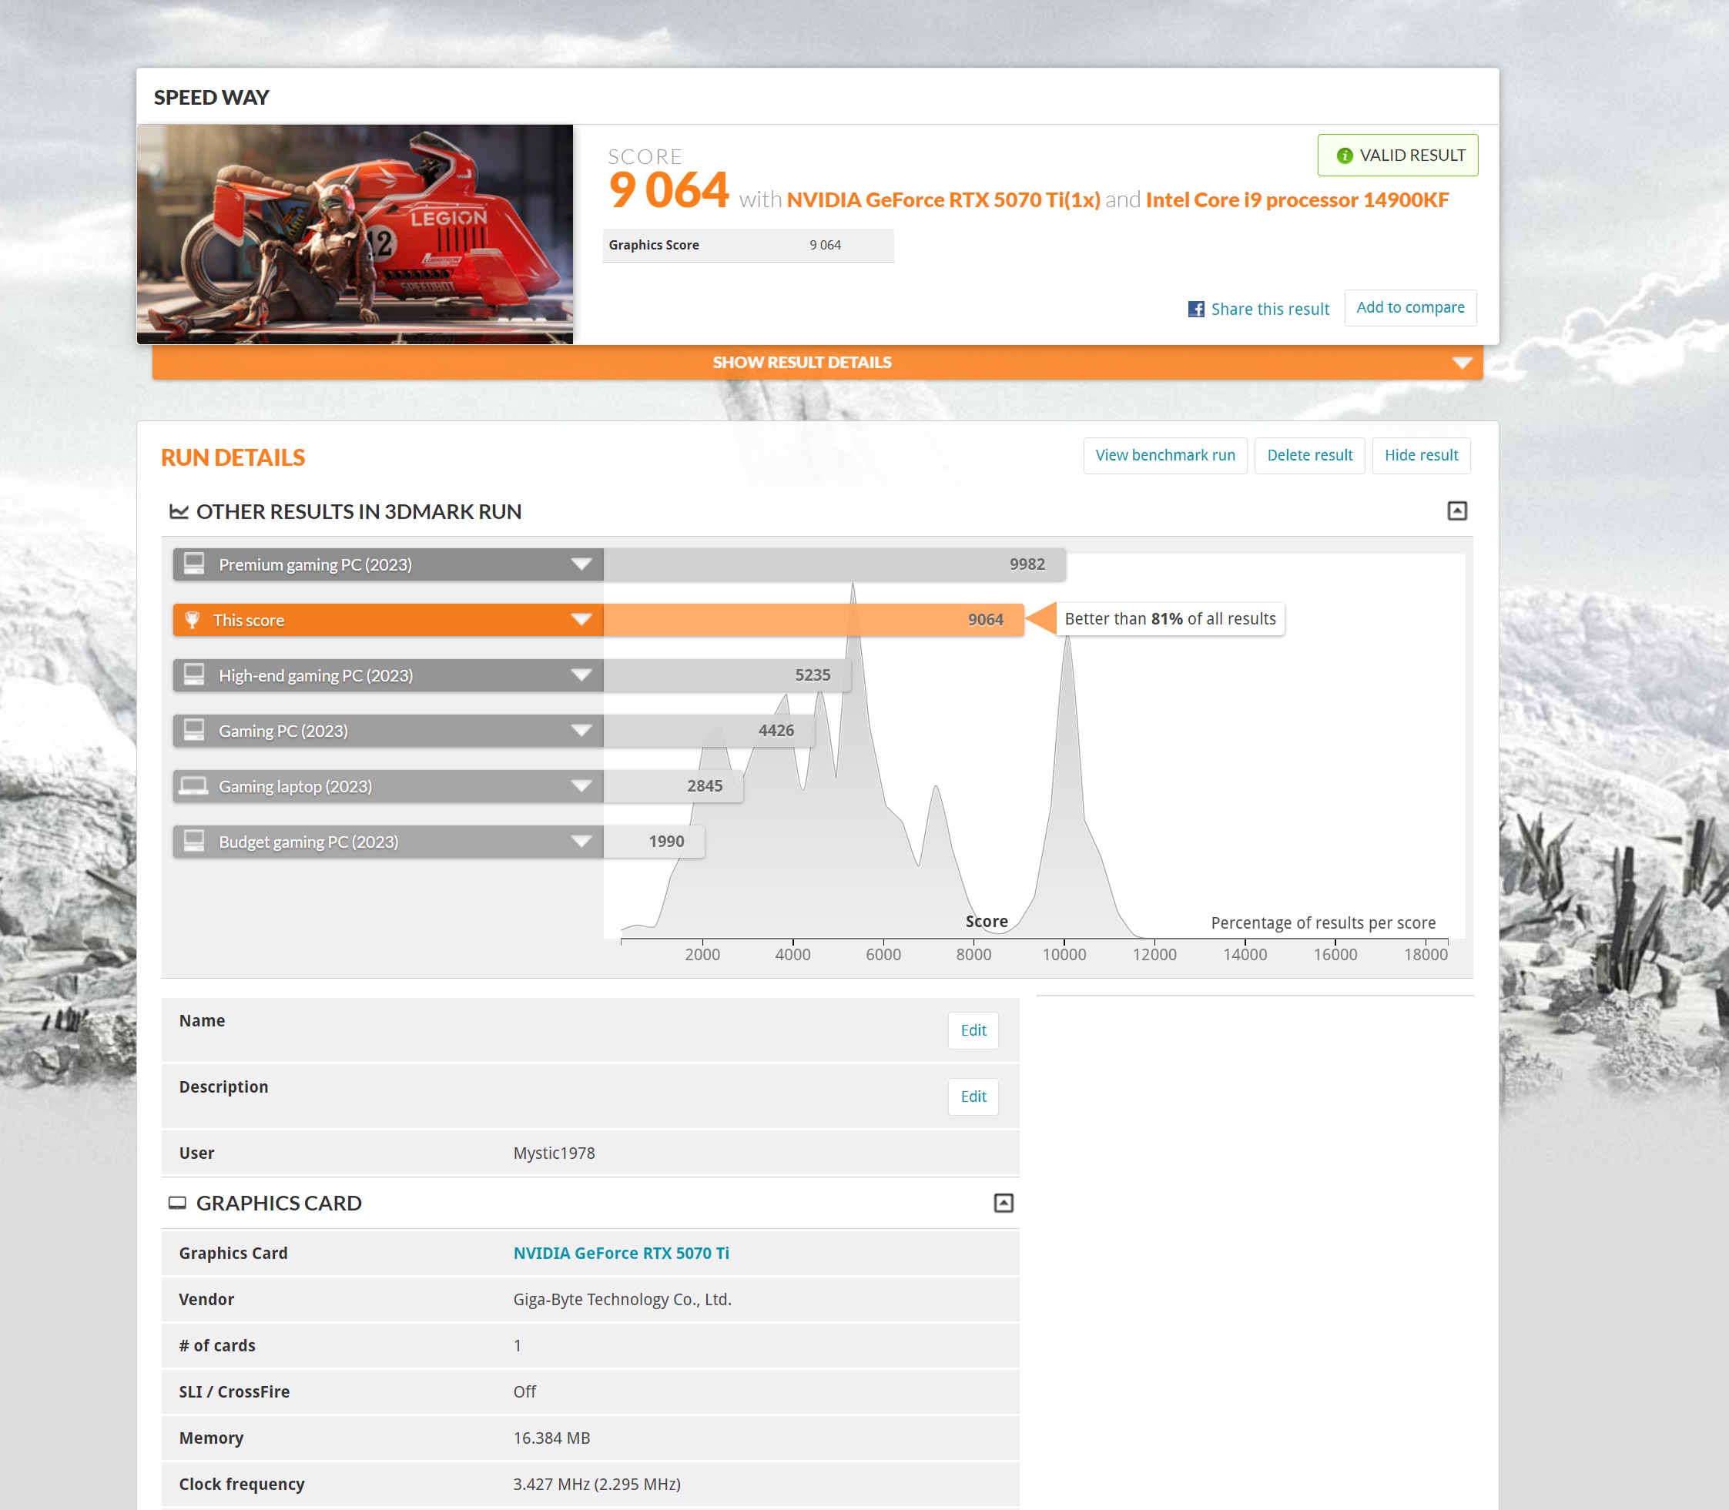
Task: Expand the Gaming PC (2023) dropdown arrow
Action: [x=581, y=731]
